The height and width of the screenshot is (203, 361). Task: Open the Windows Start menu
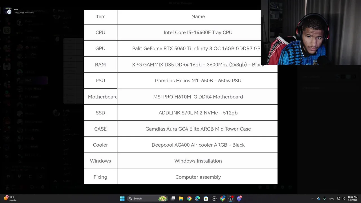click(x=122, y=198)
